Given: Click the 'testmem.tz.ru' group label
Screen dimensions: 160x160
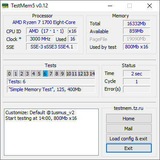Looking at the screenshot, I should pos(129,108).
